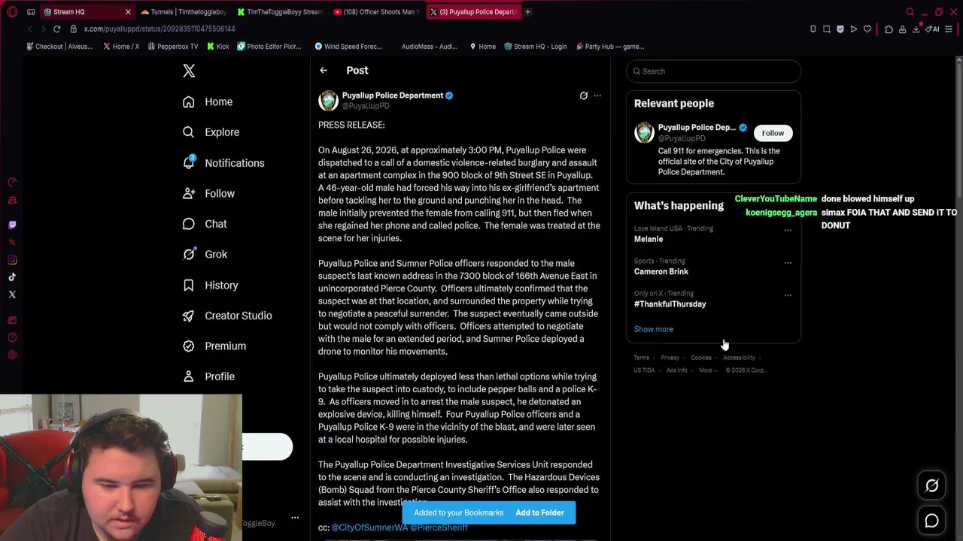Open the history clock in Opera sidebar

click(x=12, y=337)
